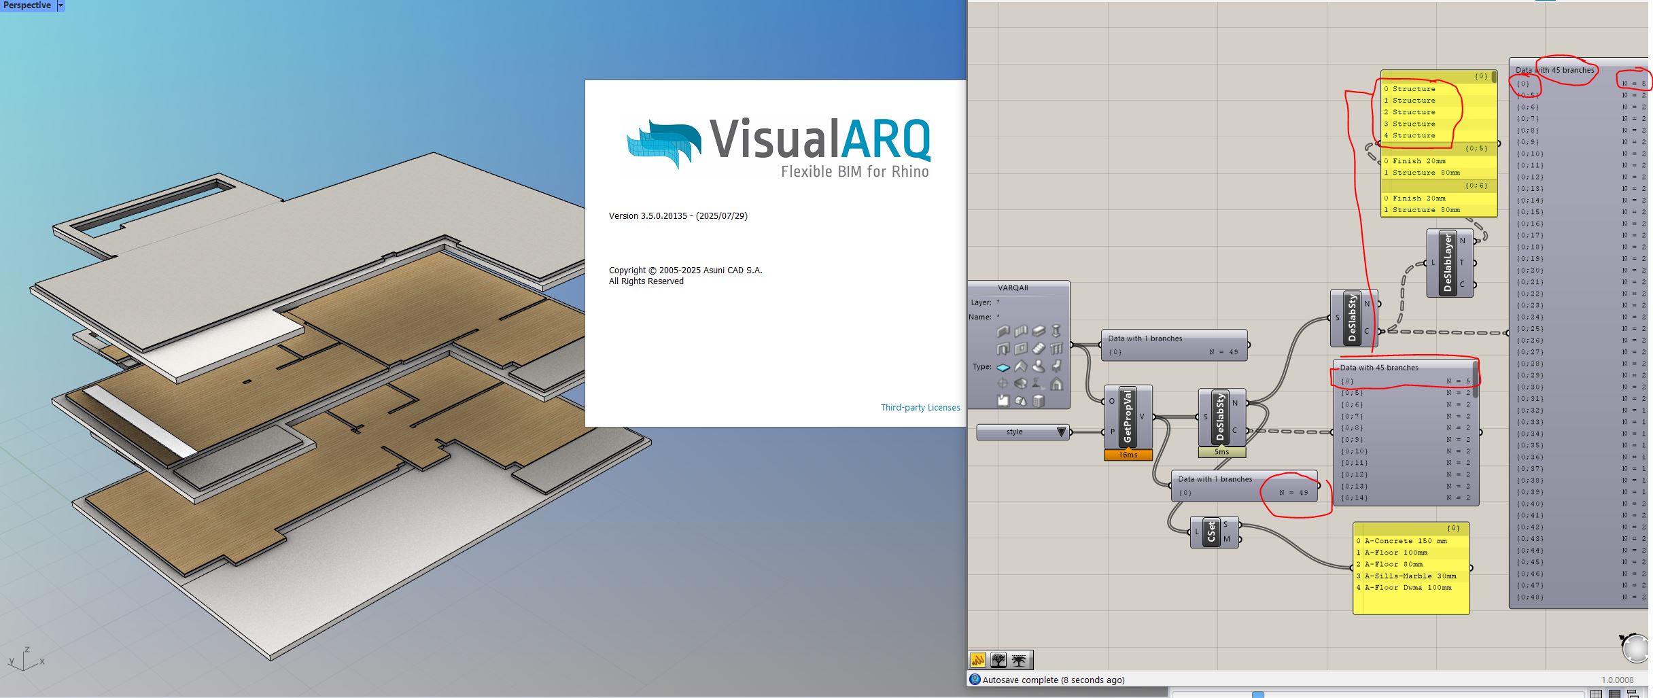The height and width of the screenshot is (698, 1653).
Task: Click the V output grip of GetPropVal
Action: (x=1153, y=417)
